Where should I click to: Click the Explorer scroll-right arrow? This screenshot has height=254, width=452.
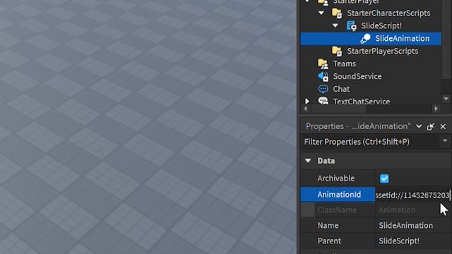pos(436,109)
